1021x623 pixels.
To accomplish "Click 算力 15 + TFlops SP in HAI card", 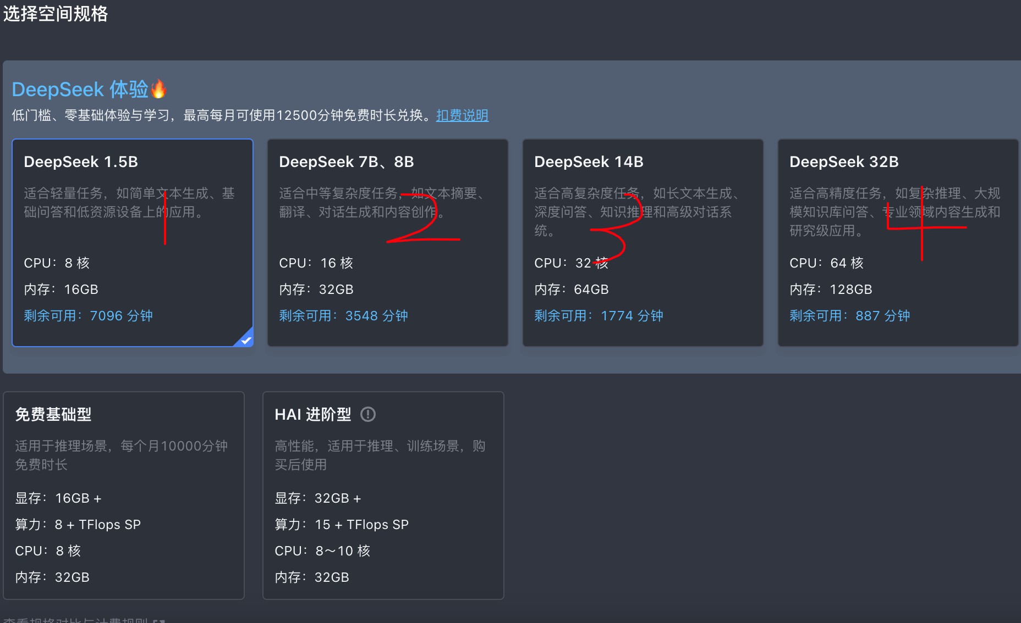I will (x=342, y=525).
